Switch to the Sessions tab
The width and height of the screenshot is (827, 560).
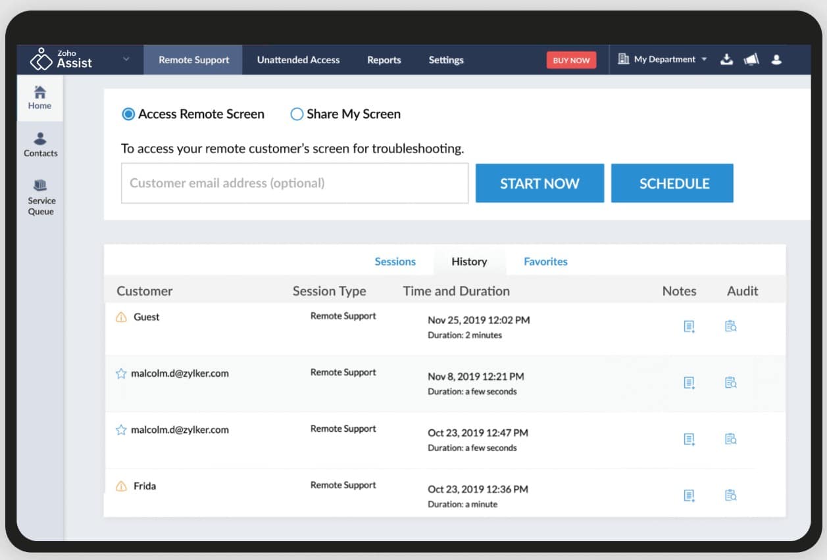point(395,262)
